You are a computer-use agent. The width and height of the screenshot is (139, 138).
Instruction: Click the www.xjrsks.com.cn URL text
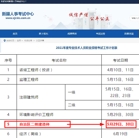pos(18,18)
